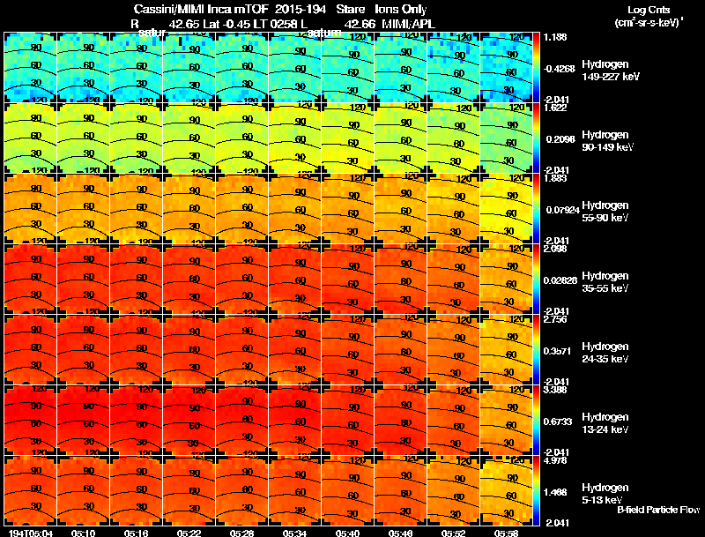705x537 pixels.
Task: Click the 1.488 color scale midpoint
Action: coord(556,493)
